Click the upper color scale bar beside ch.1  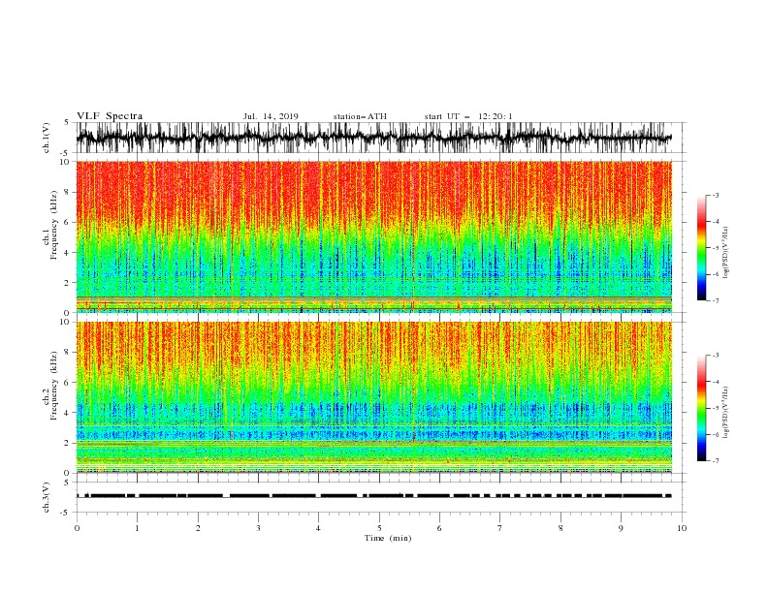pyautogui.click(x=701, y=247)
